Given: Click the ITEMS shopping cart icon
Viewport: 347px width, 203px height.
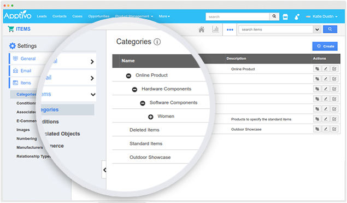Looking at the screenshot, I should (10, 29).
